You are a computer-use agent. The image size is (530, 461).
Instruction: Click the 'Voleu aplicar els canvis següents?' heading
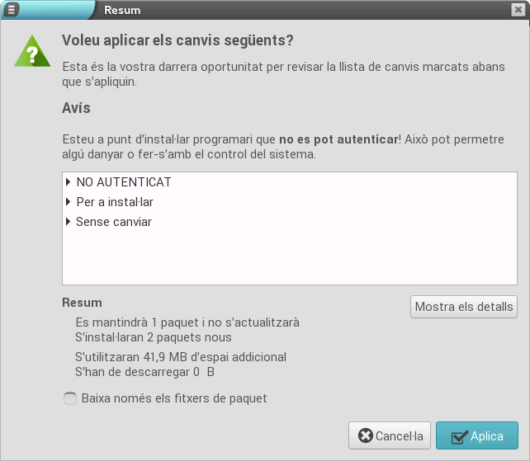177,40
